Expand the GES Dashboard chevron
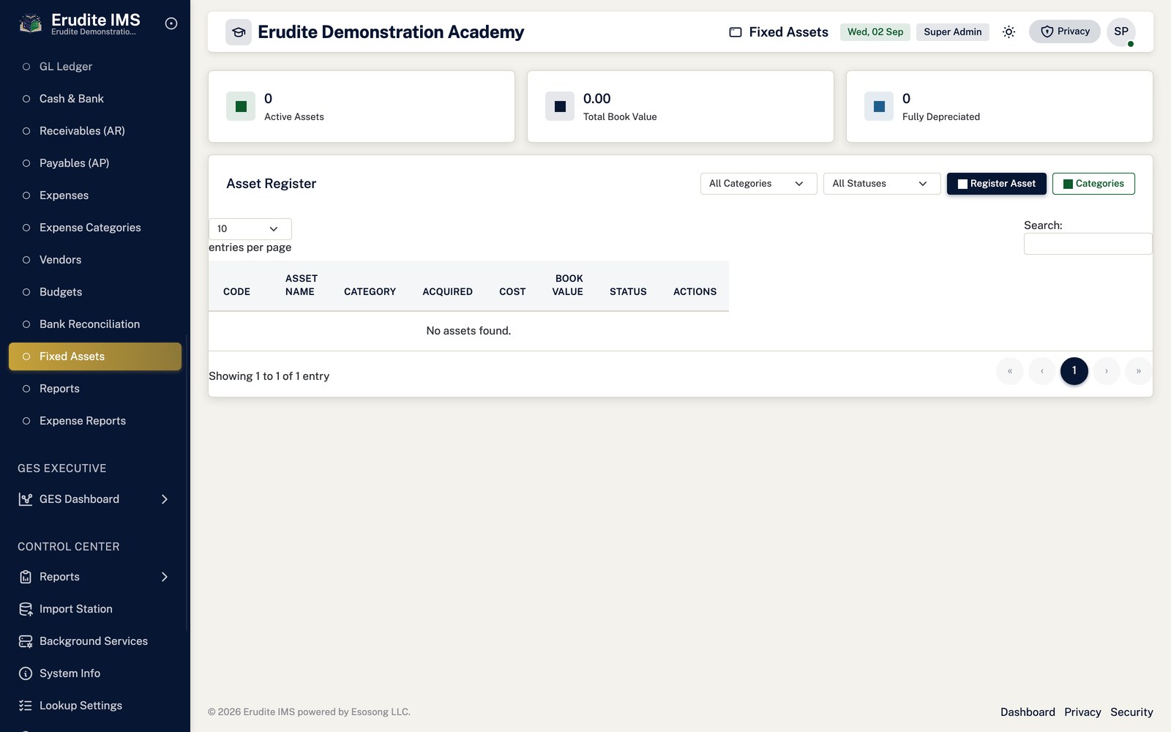Screen dimensions: 1171x732 click(165, 499)
